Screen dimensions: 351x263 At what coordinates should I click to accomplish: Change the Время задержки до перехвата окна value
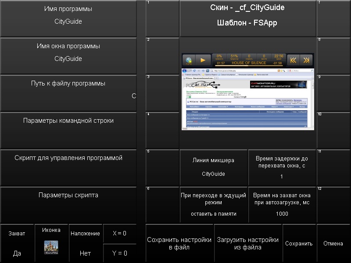(x=282, y=167)
